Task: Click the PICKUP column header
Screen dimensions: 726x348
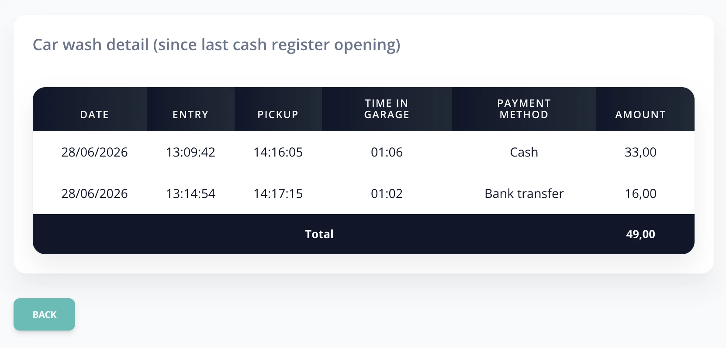Action: [x=278, y=115]
